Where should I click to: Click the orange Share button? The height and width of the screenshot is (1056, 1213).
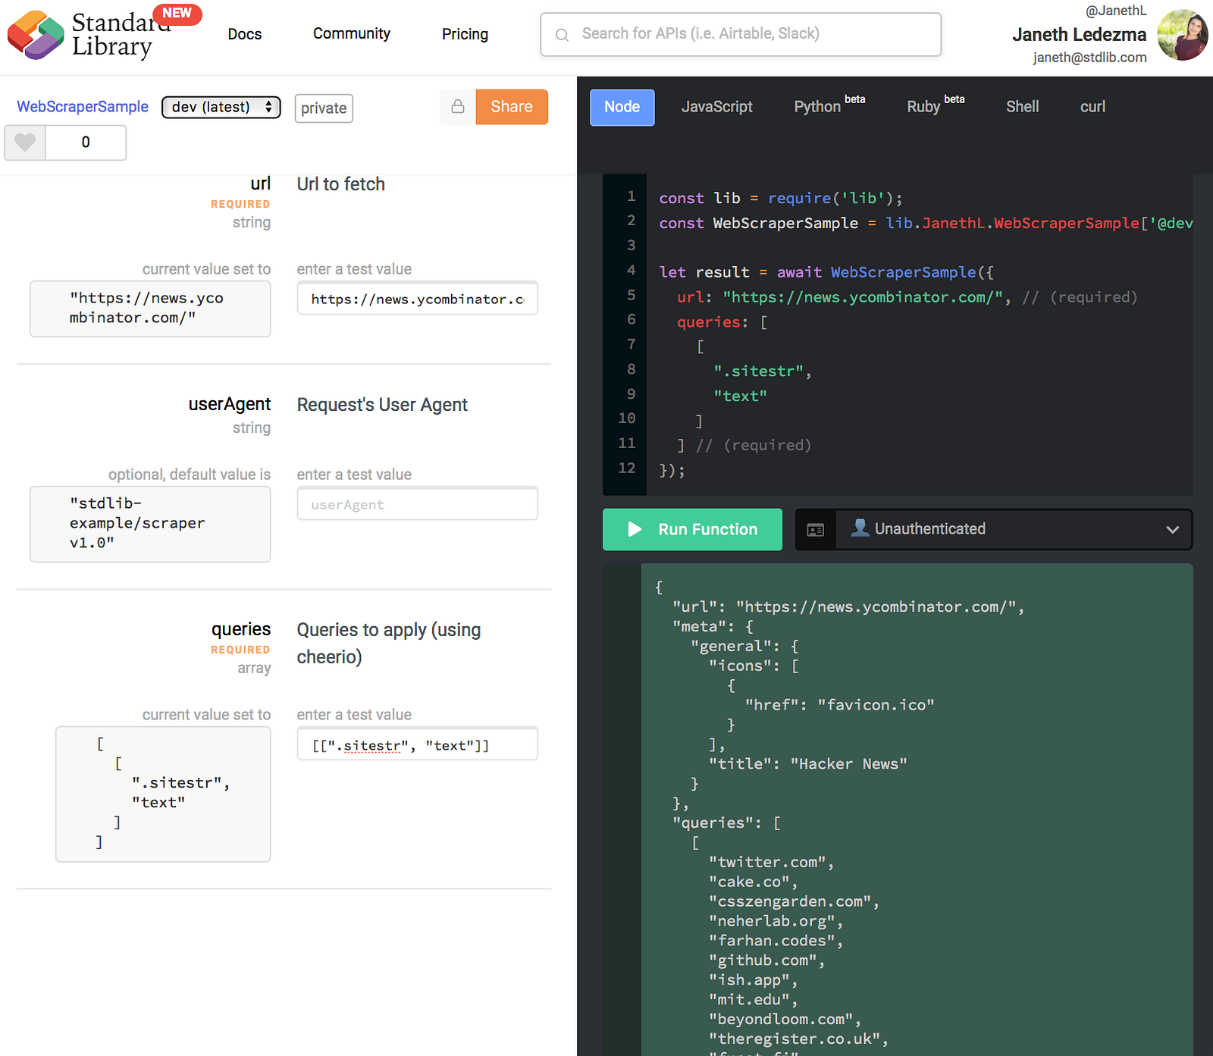pyautogui.click(x=512, y=107)
